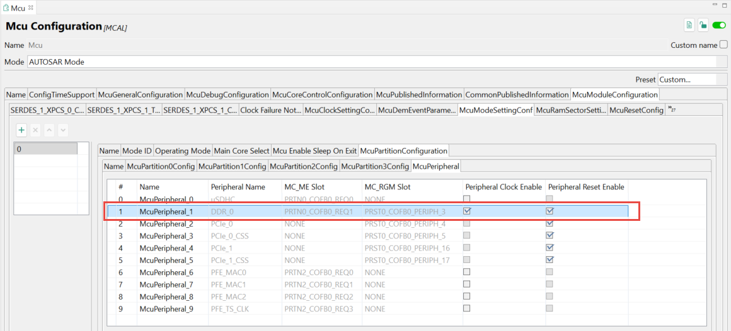This screenshot has height=331, width=731.
Task: Open the Preset Custom dropdown
Action: point(693,80)
